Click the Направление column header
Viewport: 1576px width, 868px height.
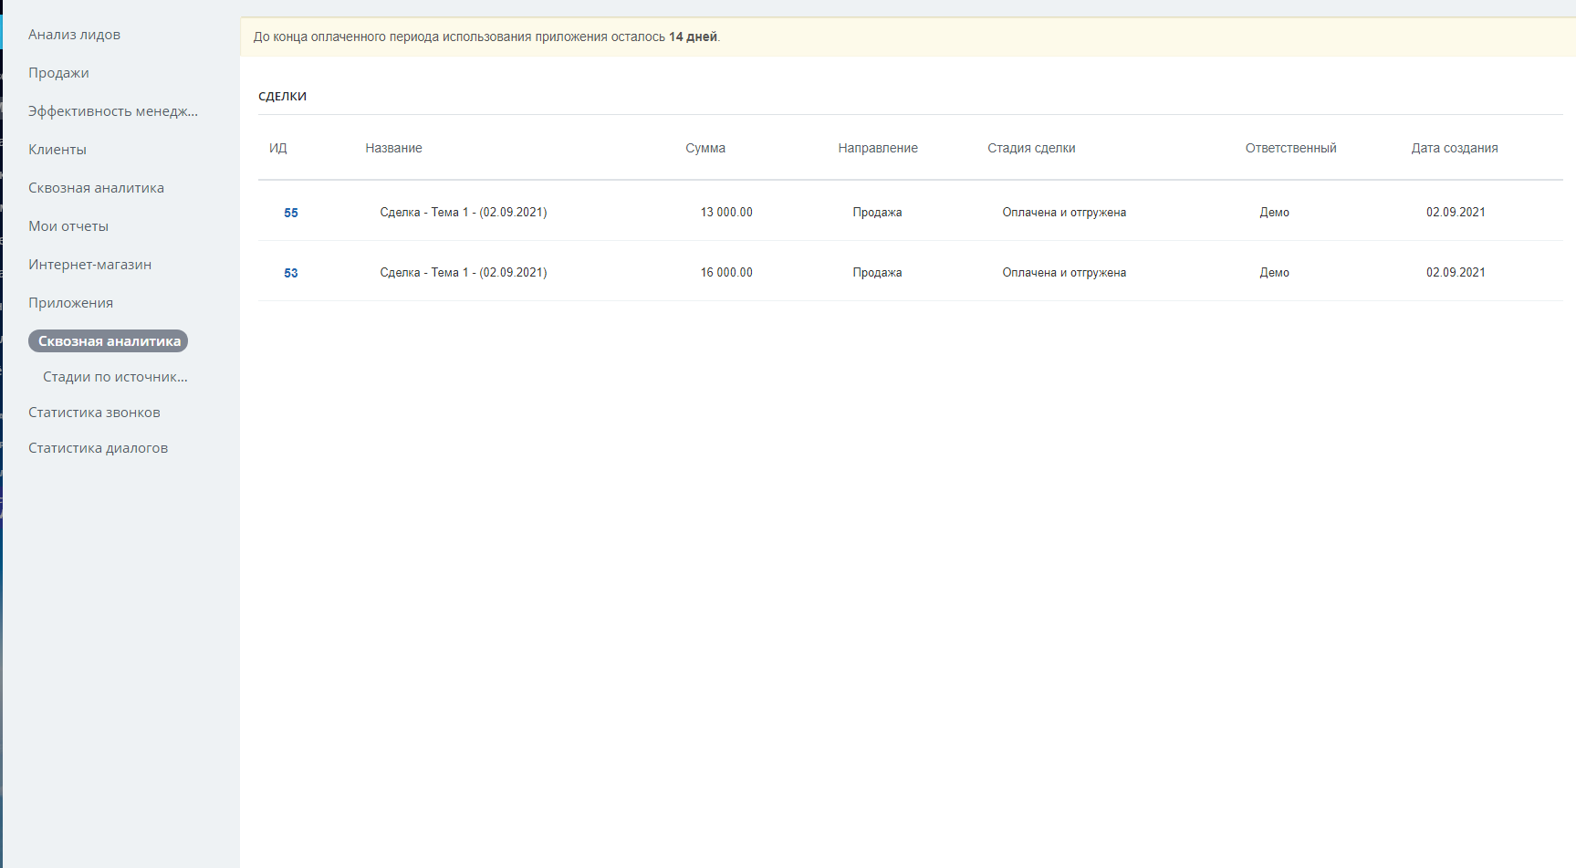pyautogui.click(x=878, y=148)
